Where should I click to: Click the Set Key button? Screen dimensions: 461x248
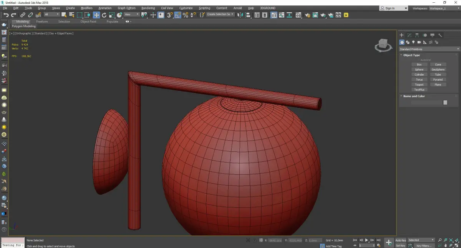pos(400,246)
